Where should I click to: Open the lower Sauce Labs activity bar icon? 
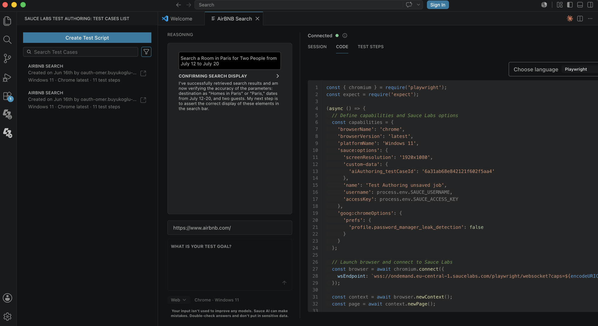tap(7, 133)
